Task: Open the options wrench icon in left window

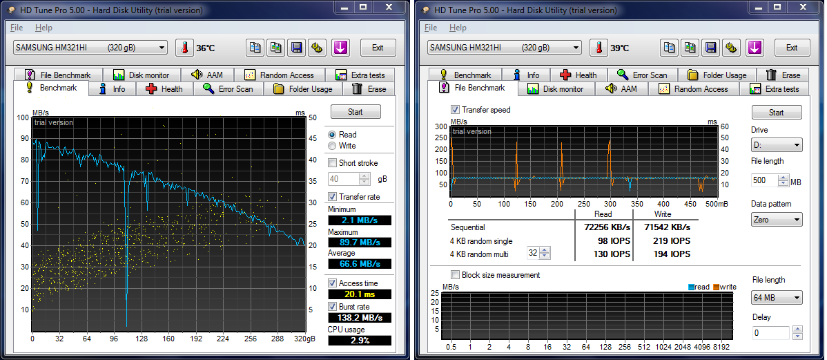Action: [317, 48]
